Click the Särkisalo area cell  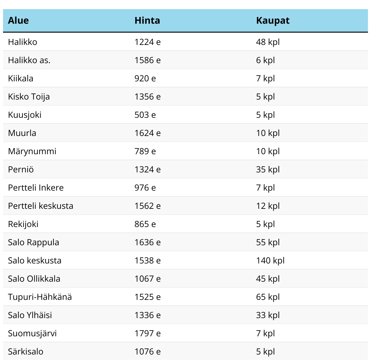26,351
